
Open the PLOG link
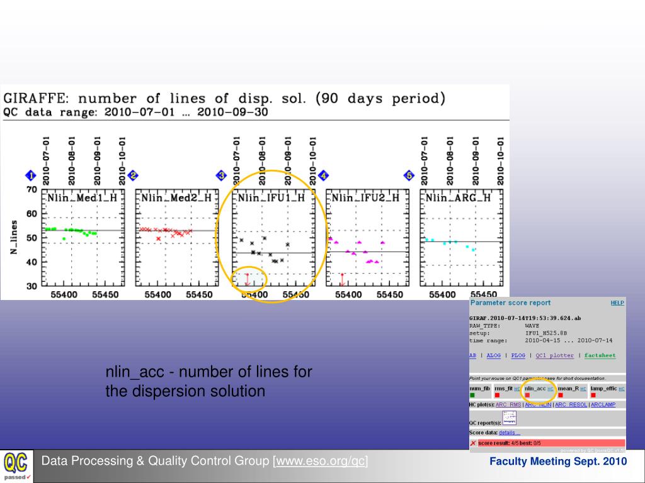[x=518, y=355]
